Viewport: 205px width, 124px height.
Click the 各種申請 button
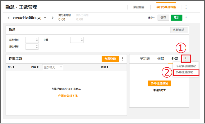(179, 30)
